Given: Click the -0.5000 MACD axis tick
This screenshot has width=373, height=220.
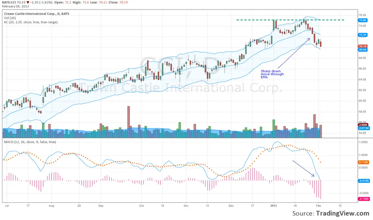Looking at the screenshot, I should tap(363, 193).
